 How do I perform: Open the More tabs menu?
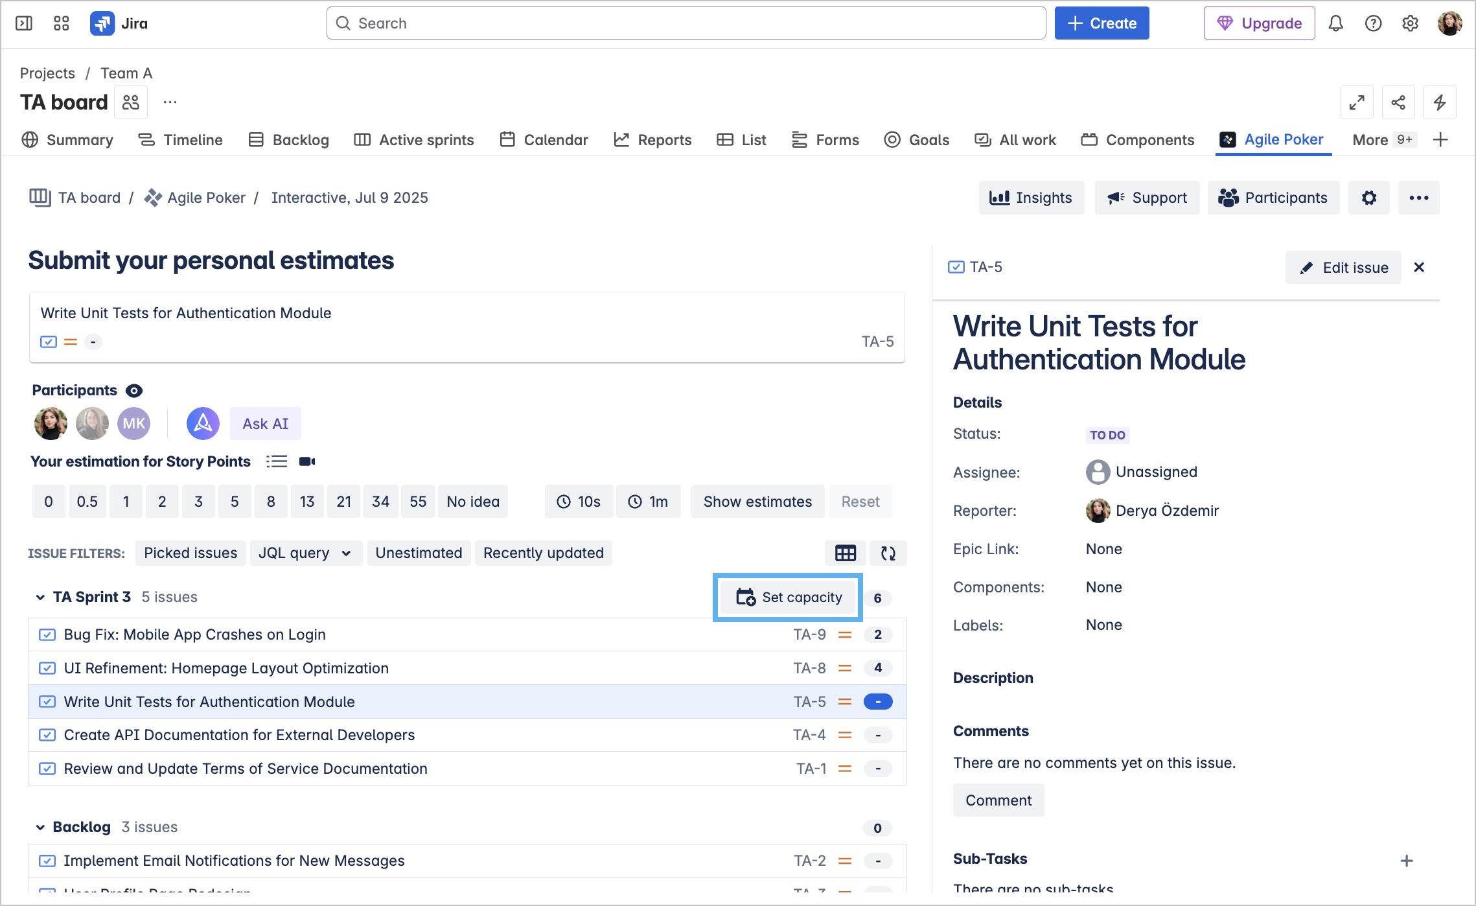[1383, 140]
